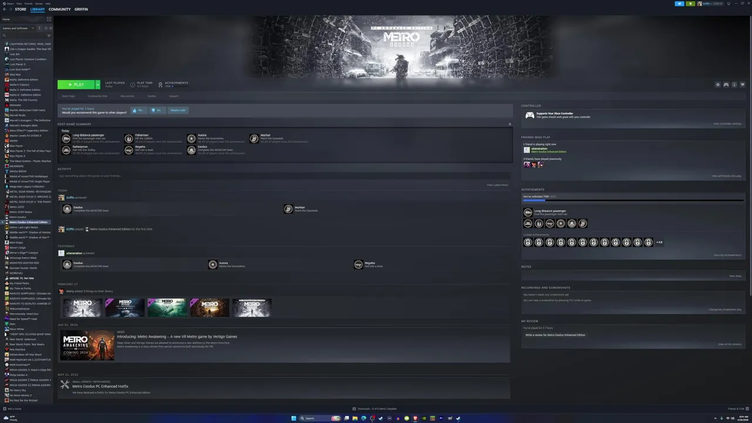Click the green Play button
Image resolution: width=752 pixels, height=423 pixels.
[76, 85]
